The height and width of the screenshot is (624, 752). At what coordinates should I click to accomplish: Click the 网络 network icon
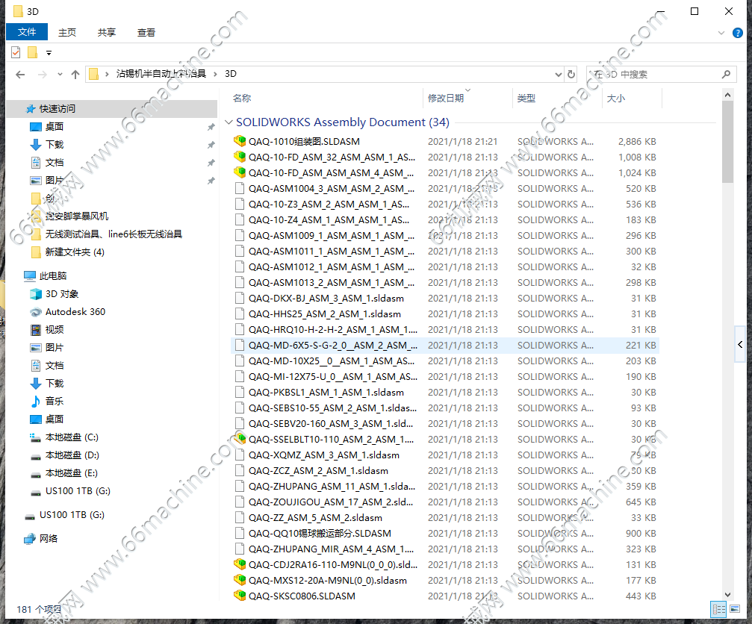click(x=30, y=539)
